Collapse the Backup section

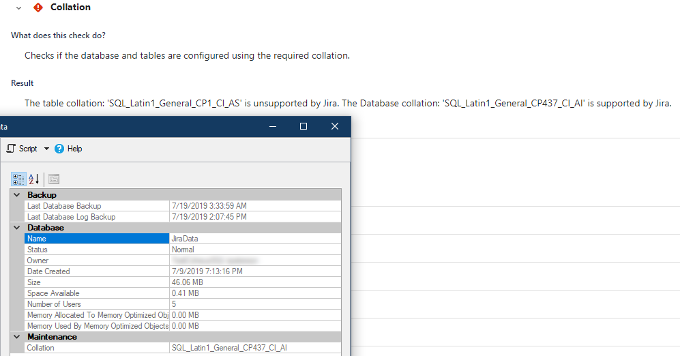click(17, 194)
